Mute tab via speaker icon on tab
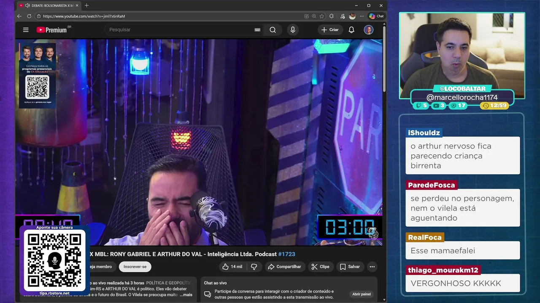Screen dimensions: 540x303 pos(27,5)
